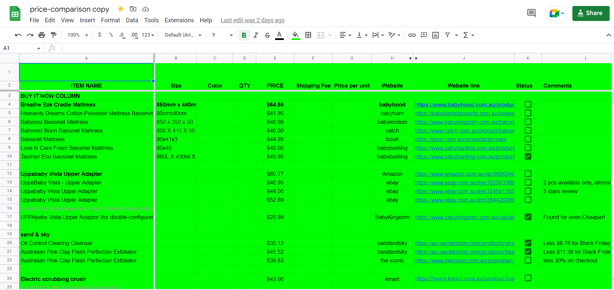Click the Redo arrow icon
Image resolution: width=614 pixels, height=290 pixels.
(30, 35)
